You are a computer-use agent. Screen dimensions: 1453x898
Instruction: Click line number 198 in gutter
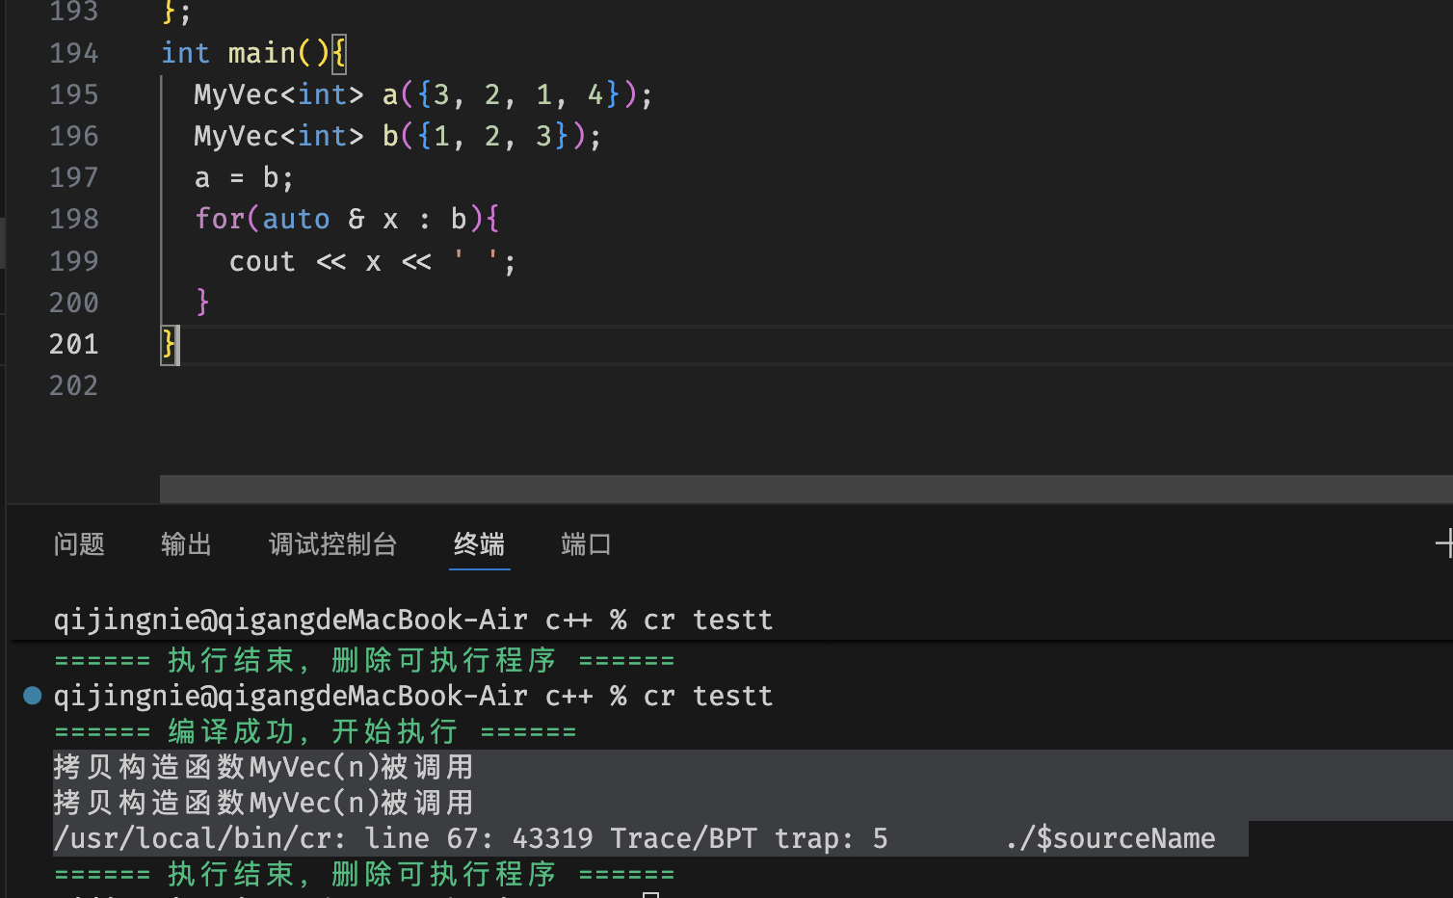click(x=74, y=219)
